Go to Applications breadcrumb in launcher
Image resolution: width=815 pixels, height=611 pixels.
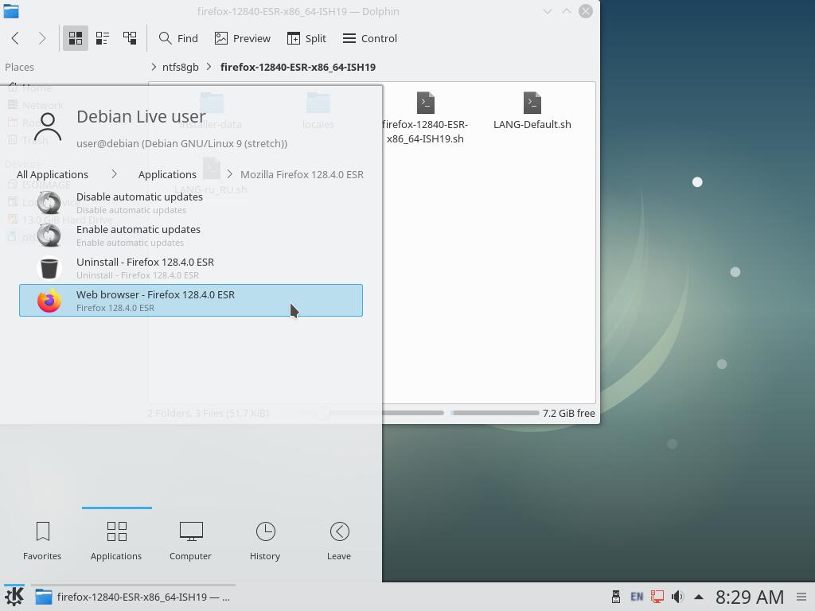tap(167, 174)
